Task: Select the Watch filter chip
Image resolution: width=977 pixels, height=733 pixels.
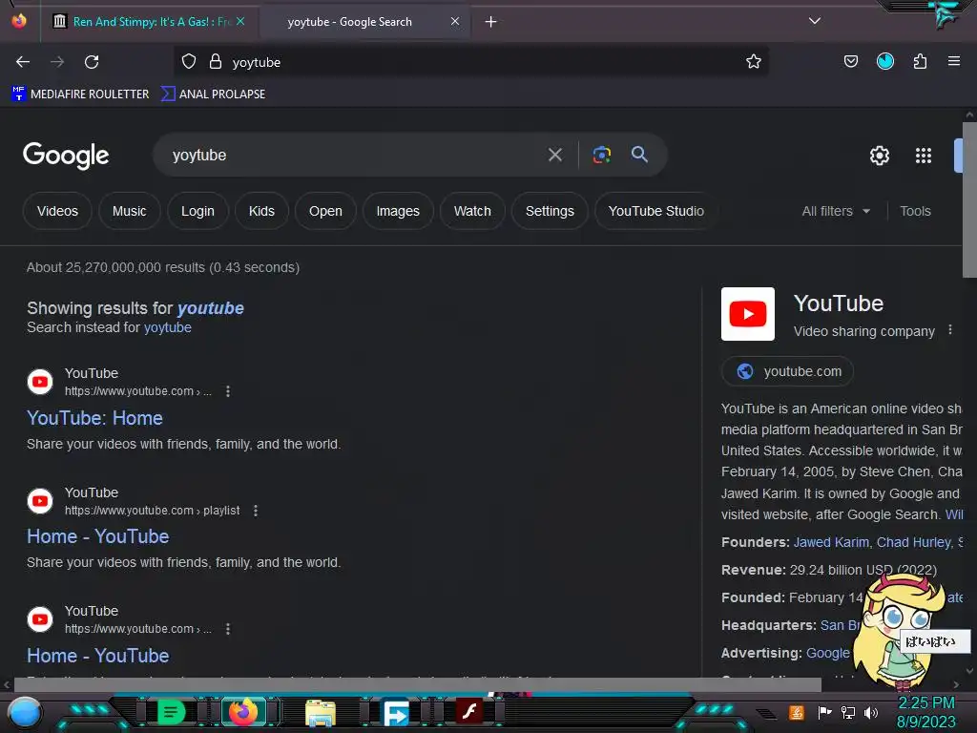Action: (472, 211)
